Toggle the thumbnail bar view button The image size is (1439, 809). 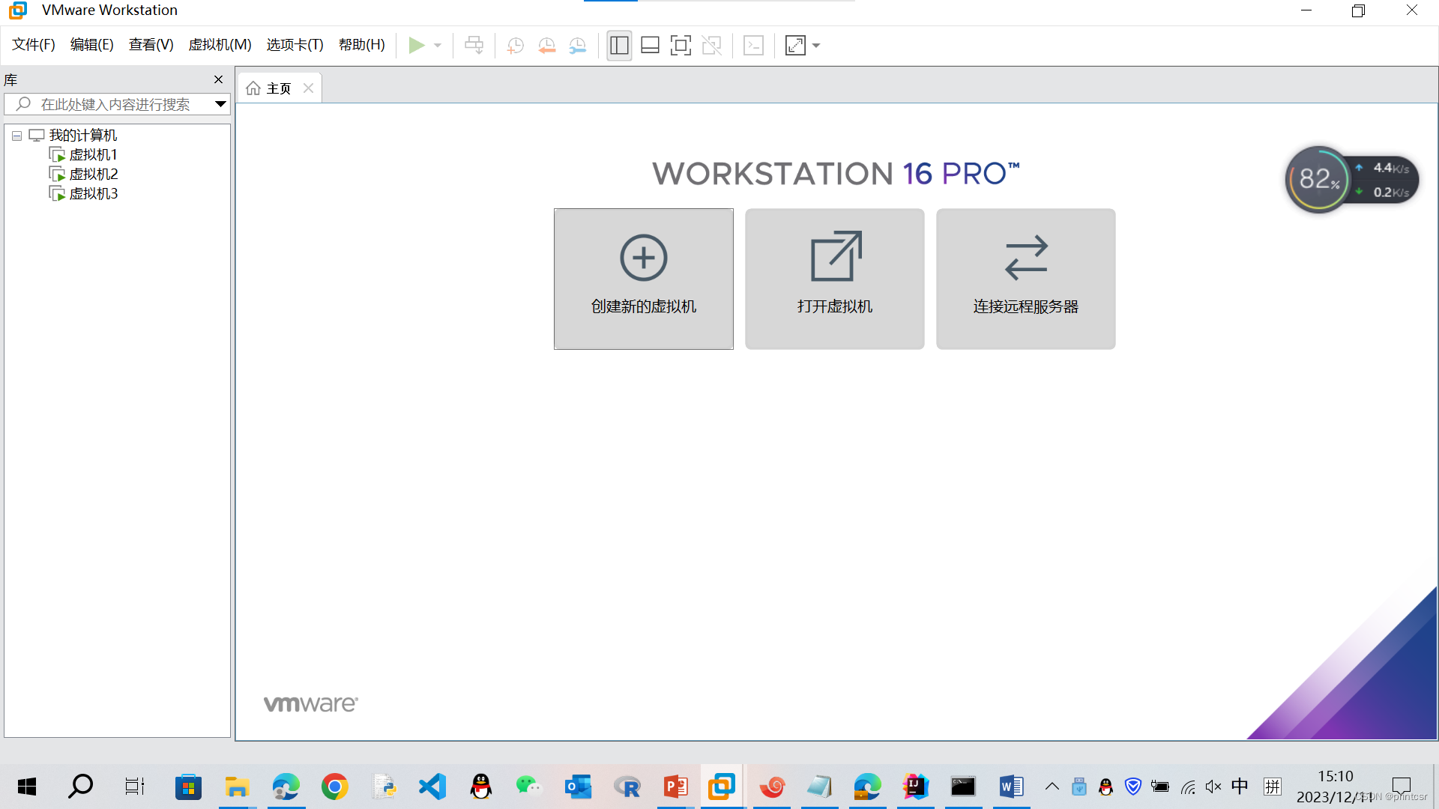point(650,46)
